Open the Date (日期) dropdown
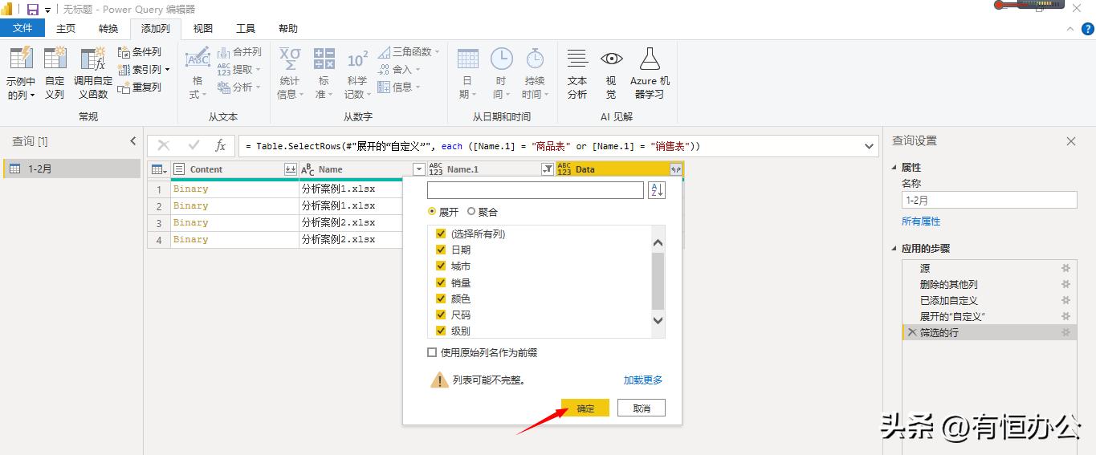The image size is (1096, 455). [x=467, y=73]
